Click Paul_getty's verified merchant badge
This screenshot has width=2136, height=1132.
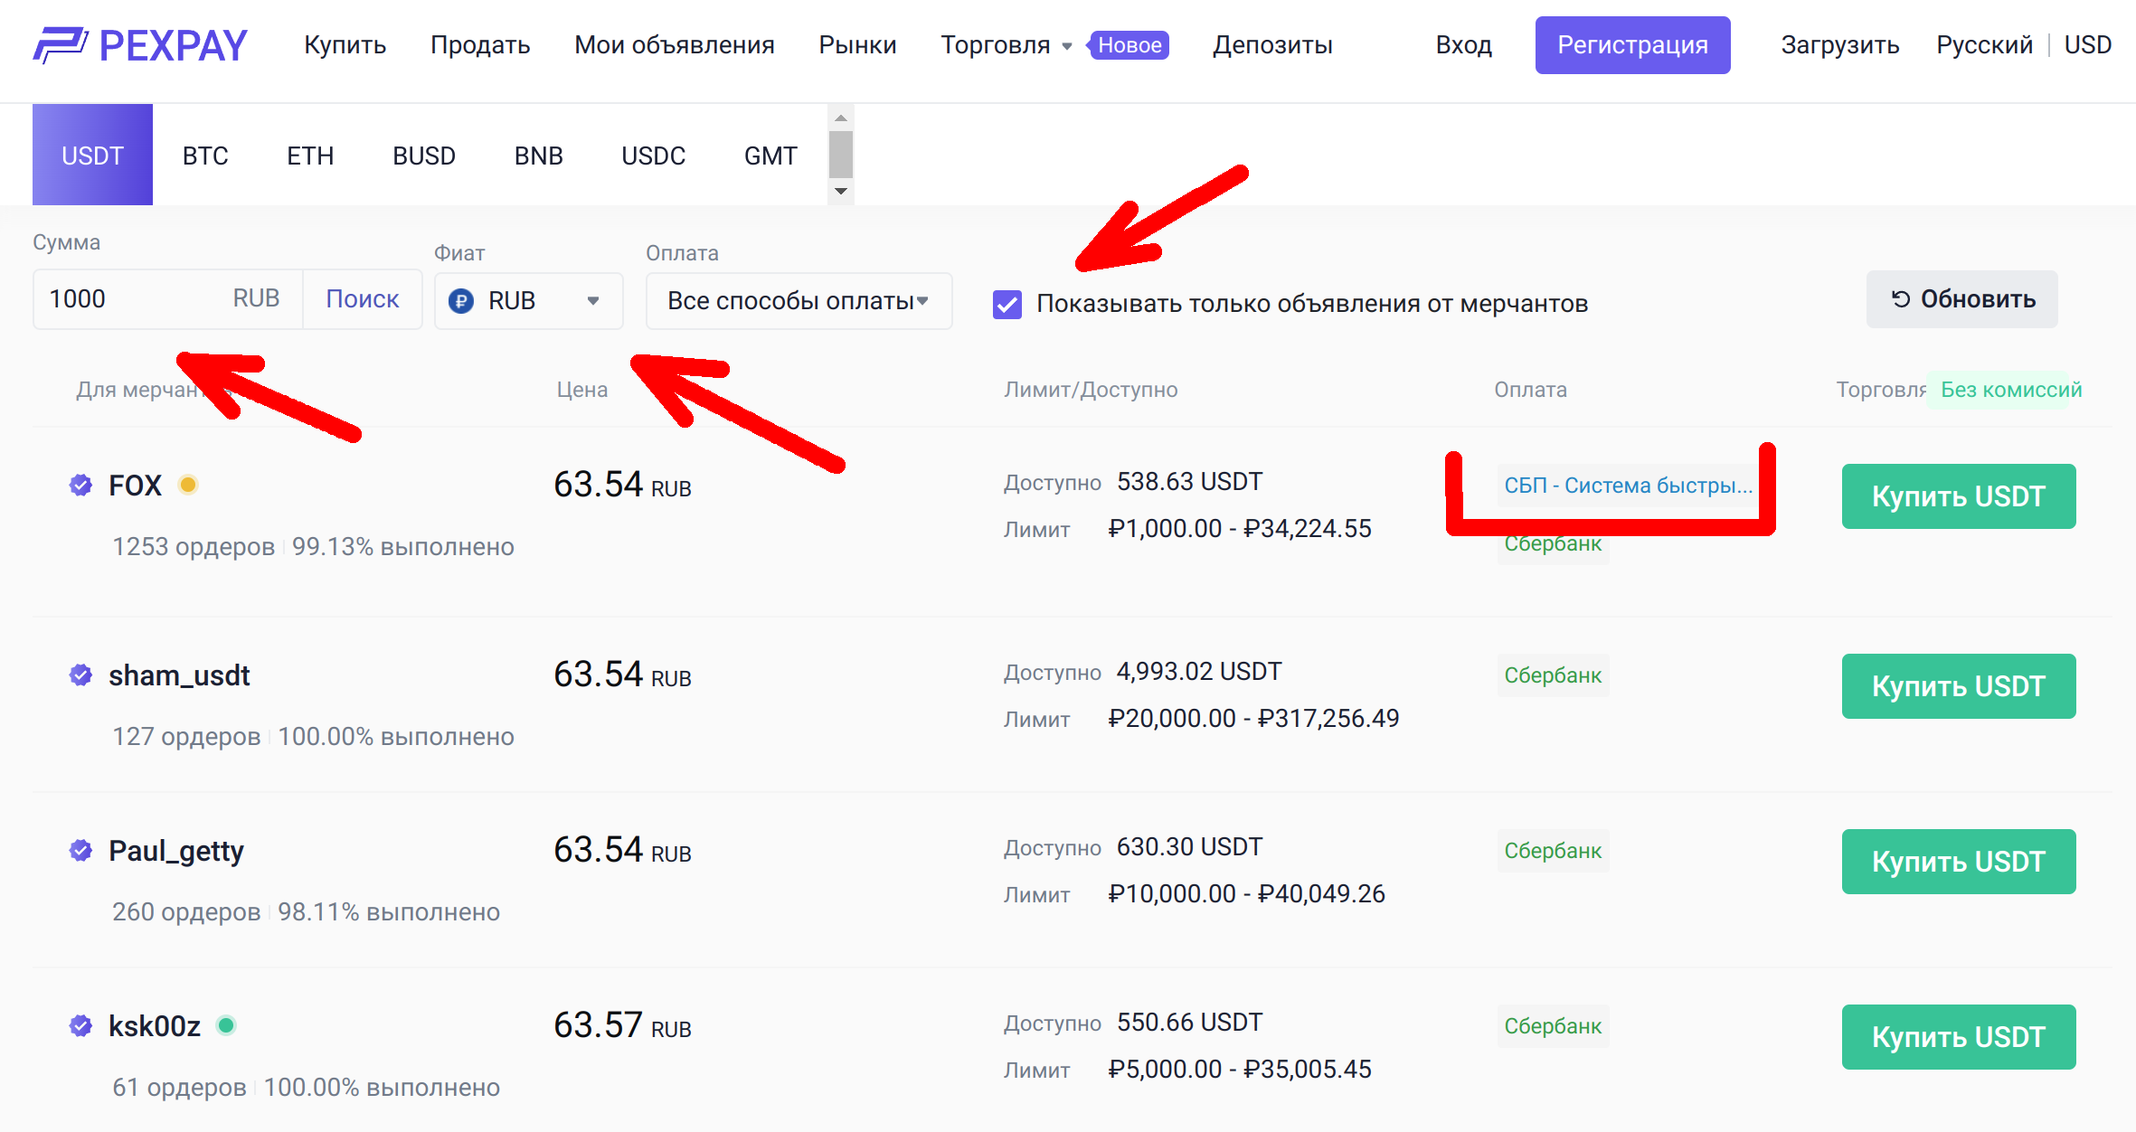pos(80,851)
